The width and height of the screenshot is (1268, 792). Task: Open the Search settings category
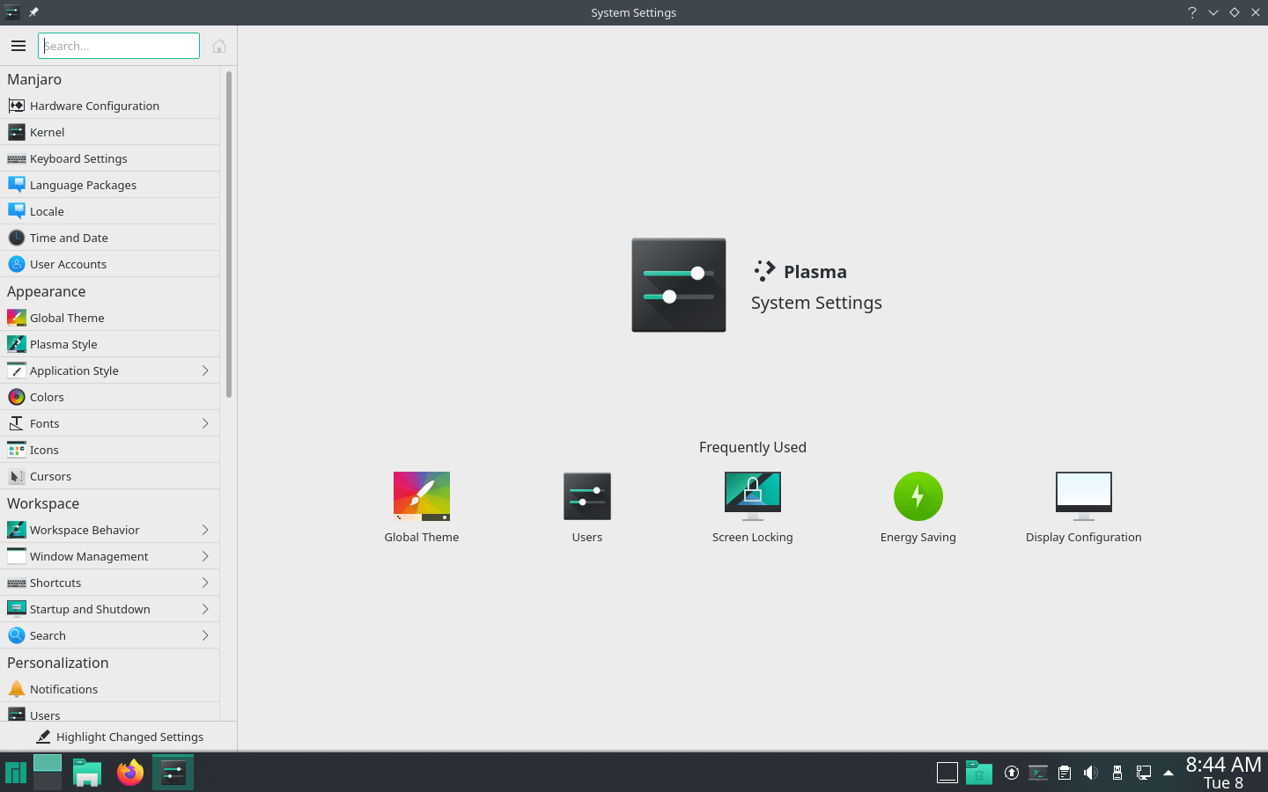[x=110, y=635]
